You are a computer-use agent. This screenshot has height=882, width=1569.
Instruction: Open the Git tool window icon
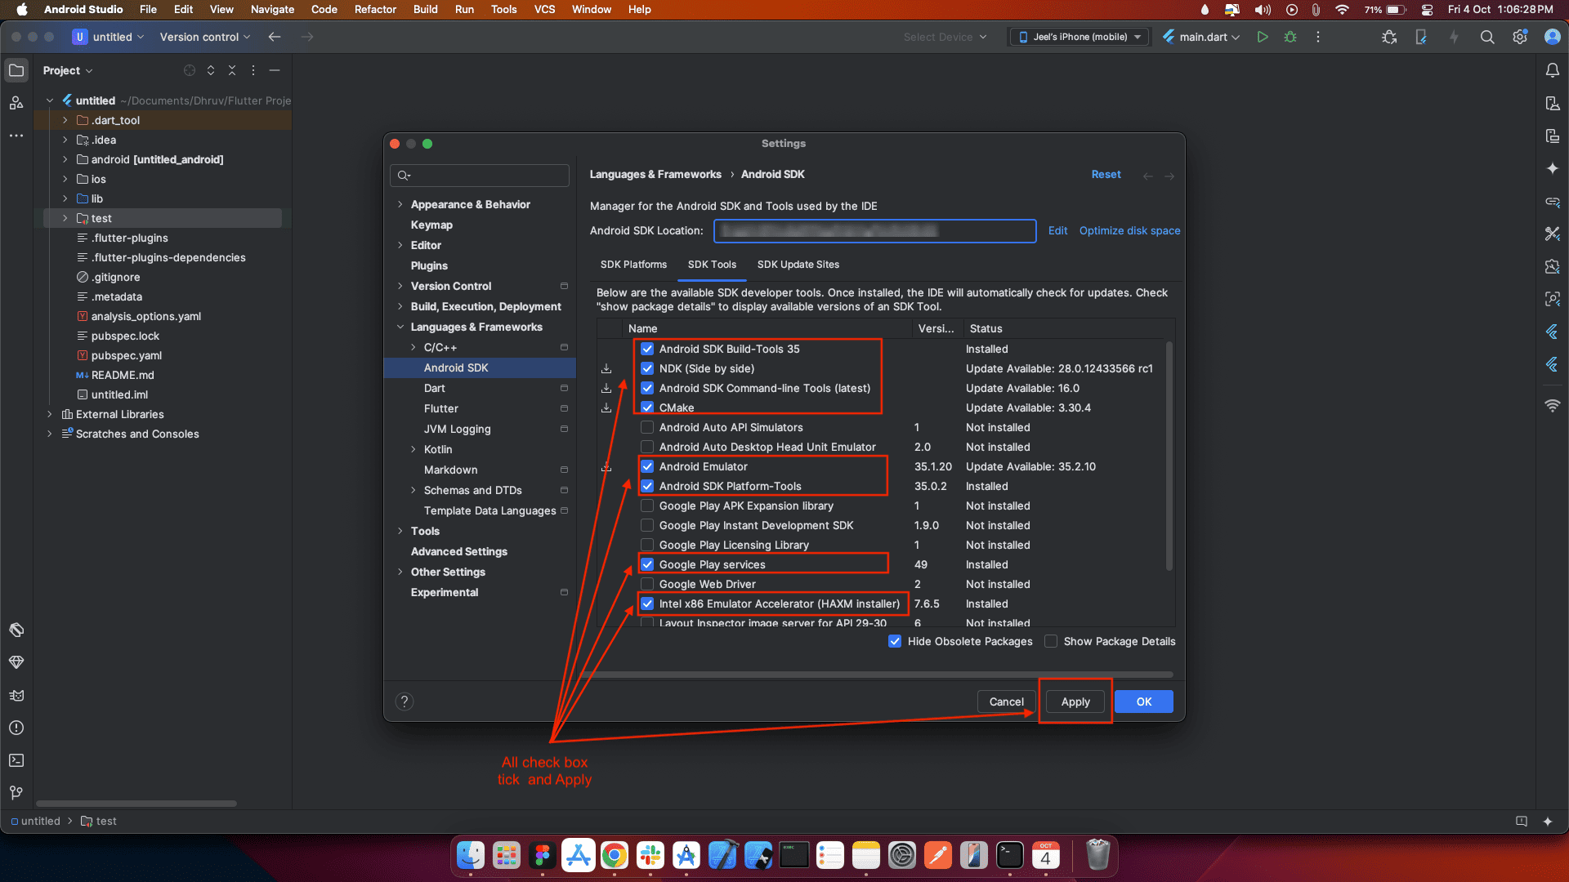pyautogui.click(x=16, y=793)
